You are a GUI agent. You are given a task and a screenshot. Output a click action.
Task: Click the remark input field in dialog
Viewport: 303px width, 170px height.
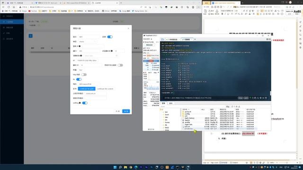point(89,37)
